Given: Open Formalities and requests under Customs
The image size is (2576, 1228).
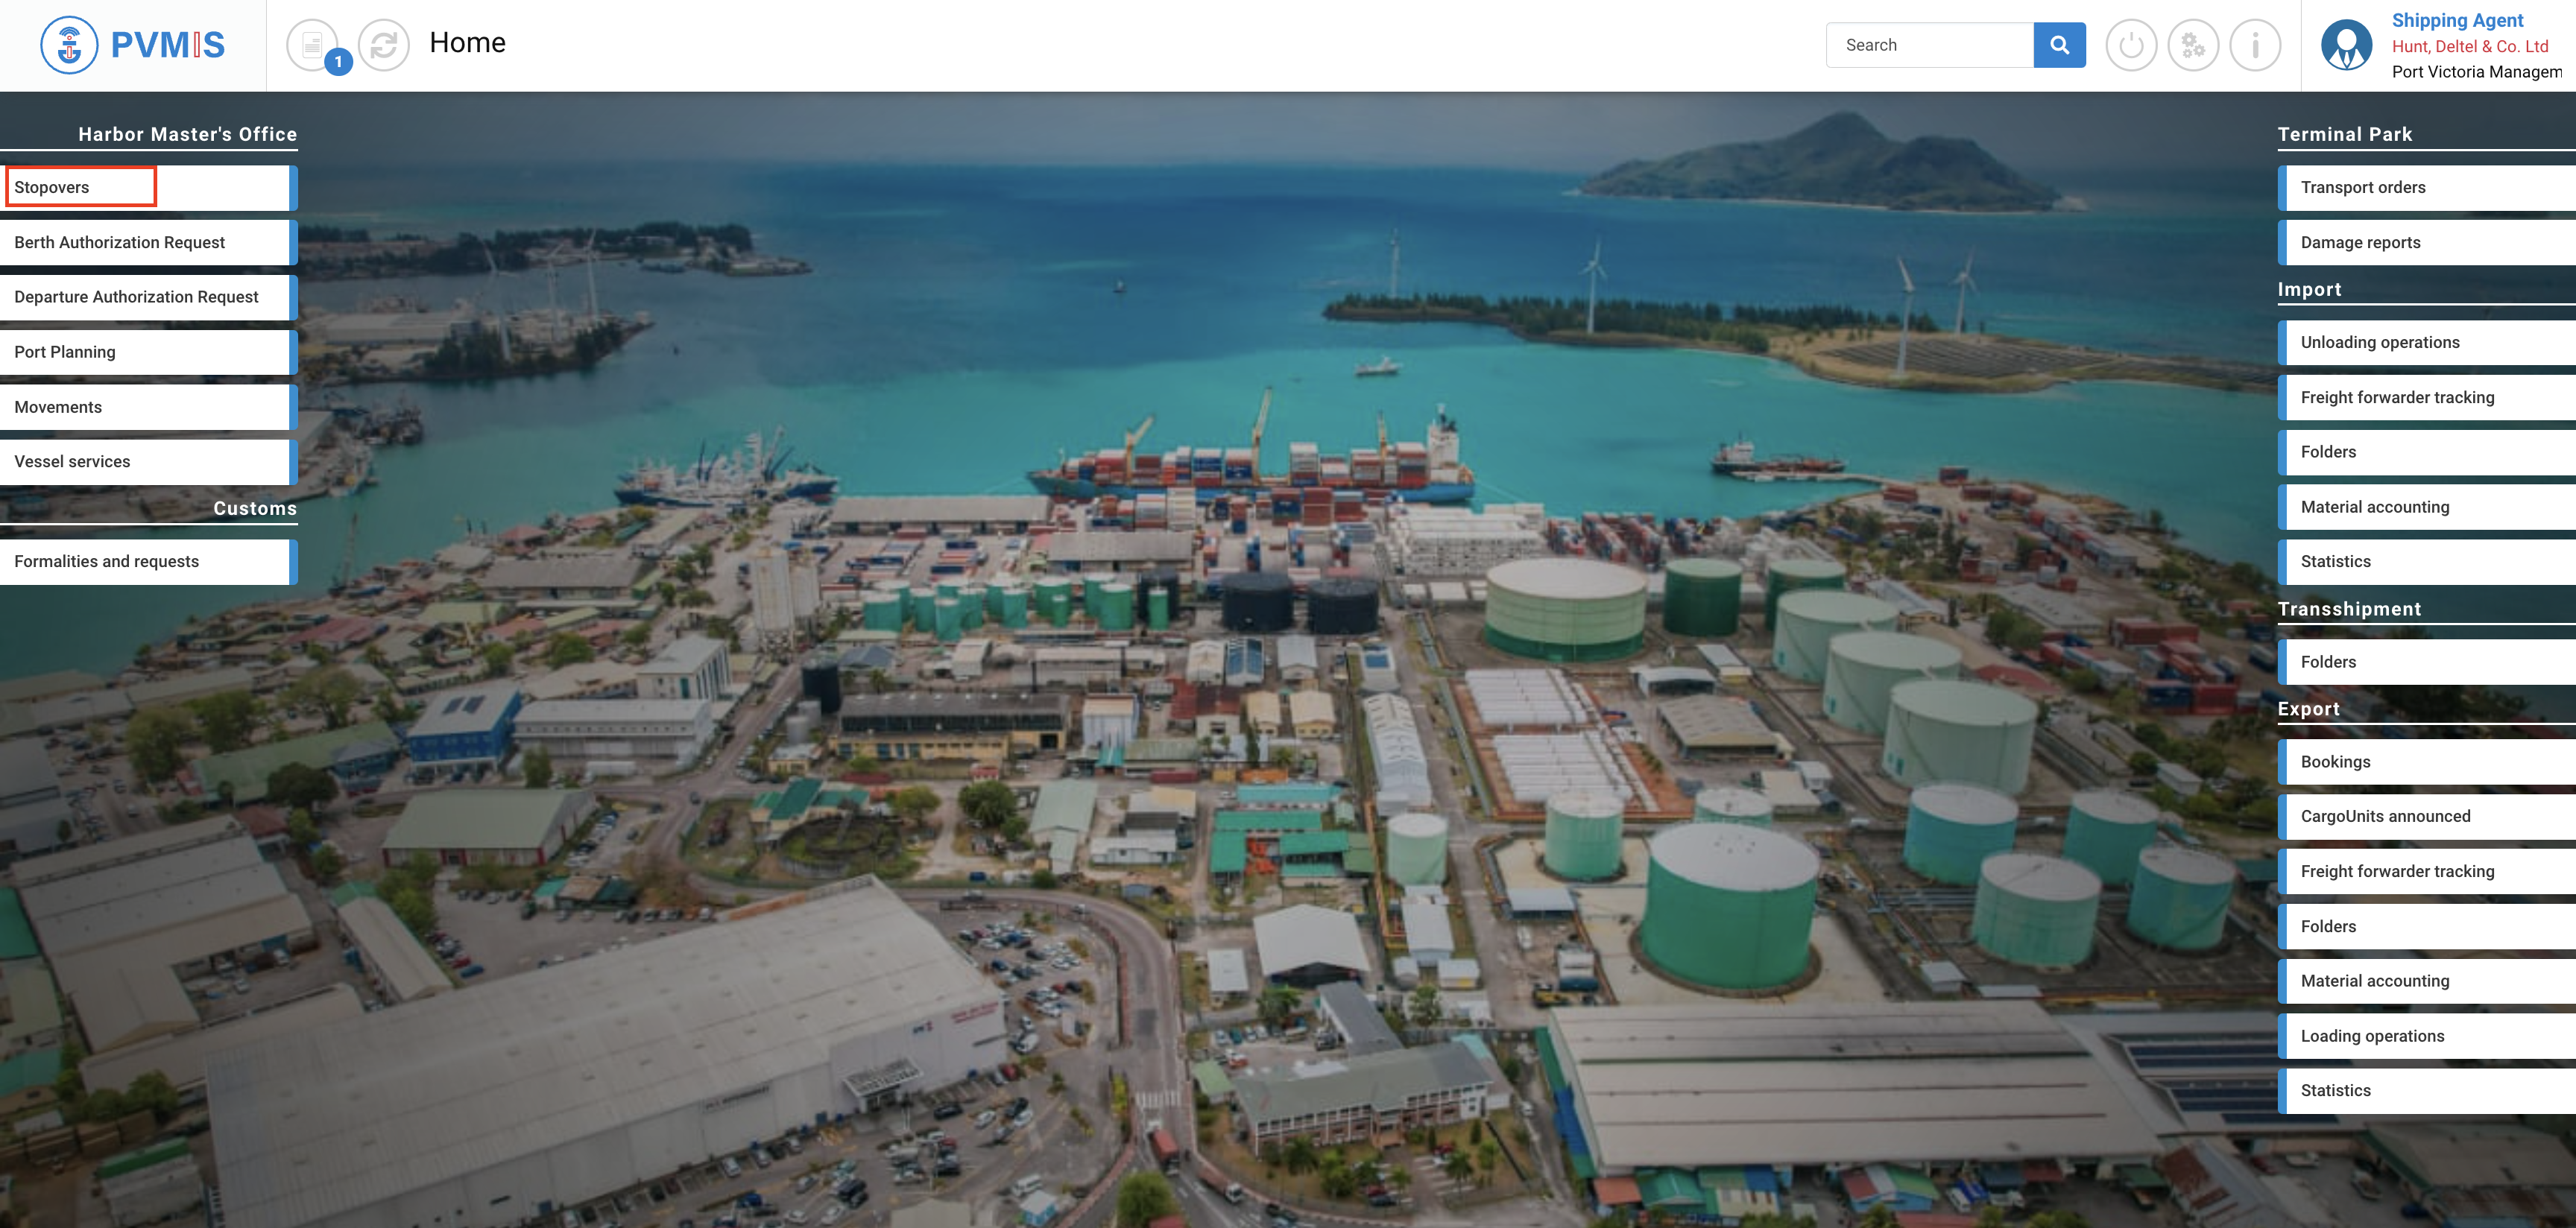Looking at the screenshot, I should (x=106, y=561).
